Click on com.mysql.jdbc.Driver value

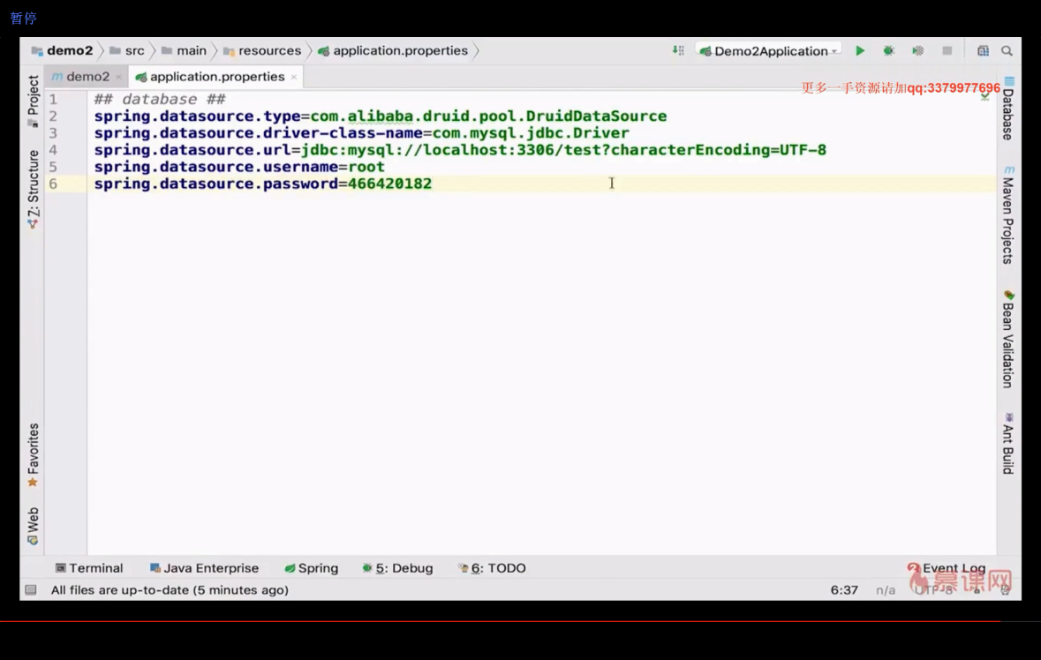(531, 133)
